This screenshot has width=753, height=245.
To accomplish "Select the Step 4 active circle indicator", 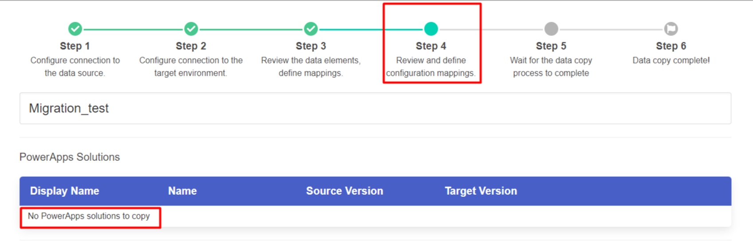I will coord(431,29).
